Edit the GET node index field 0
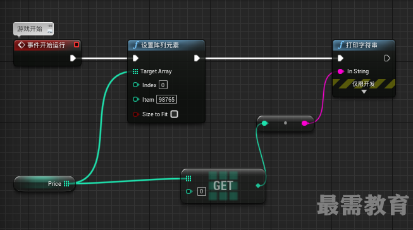The width and height of the screenshot is (413, 230). coord(202,191)
